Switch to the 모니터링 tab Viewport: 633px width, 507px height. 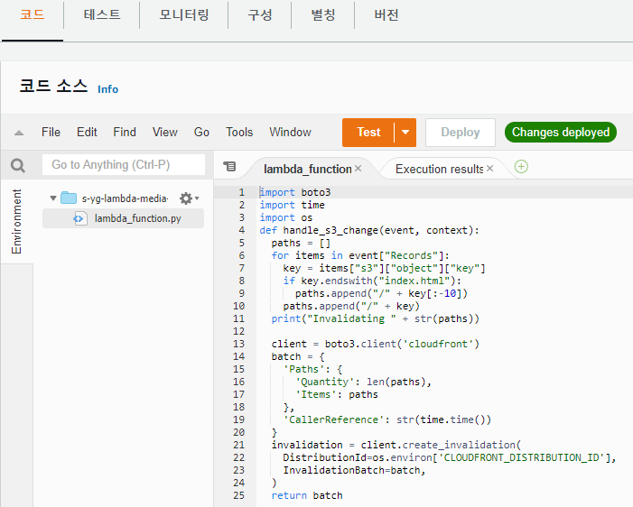coord(183,15)
